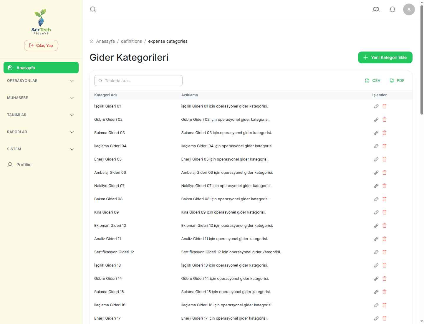Edit Gübre Gideri 02 category
The image size is (424, 324).
point(376,120)
